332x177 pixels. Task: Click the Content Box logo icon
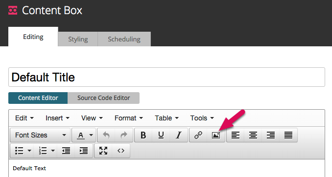click(13, 10)
